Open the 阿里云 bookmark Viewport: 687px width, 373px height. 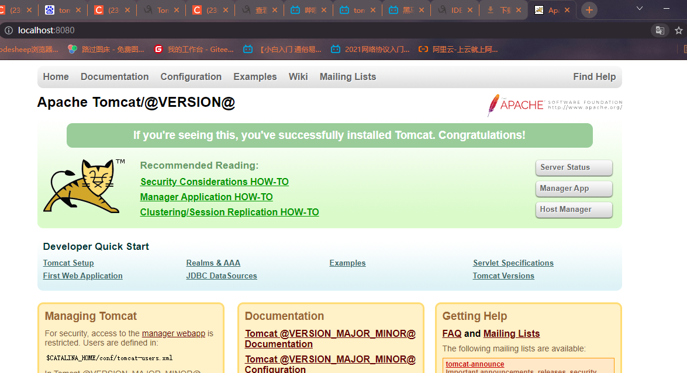[x=458, y=50]
